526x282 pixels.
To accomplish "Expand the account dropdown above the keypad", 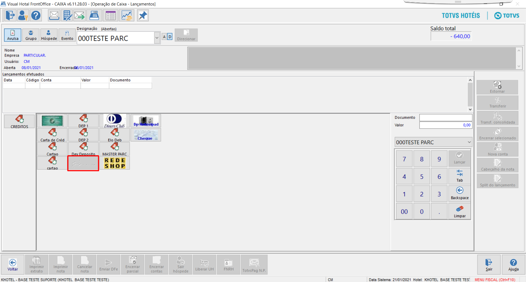I will (x=469, y=142).
